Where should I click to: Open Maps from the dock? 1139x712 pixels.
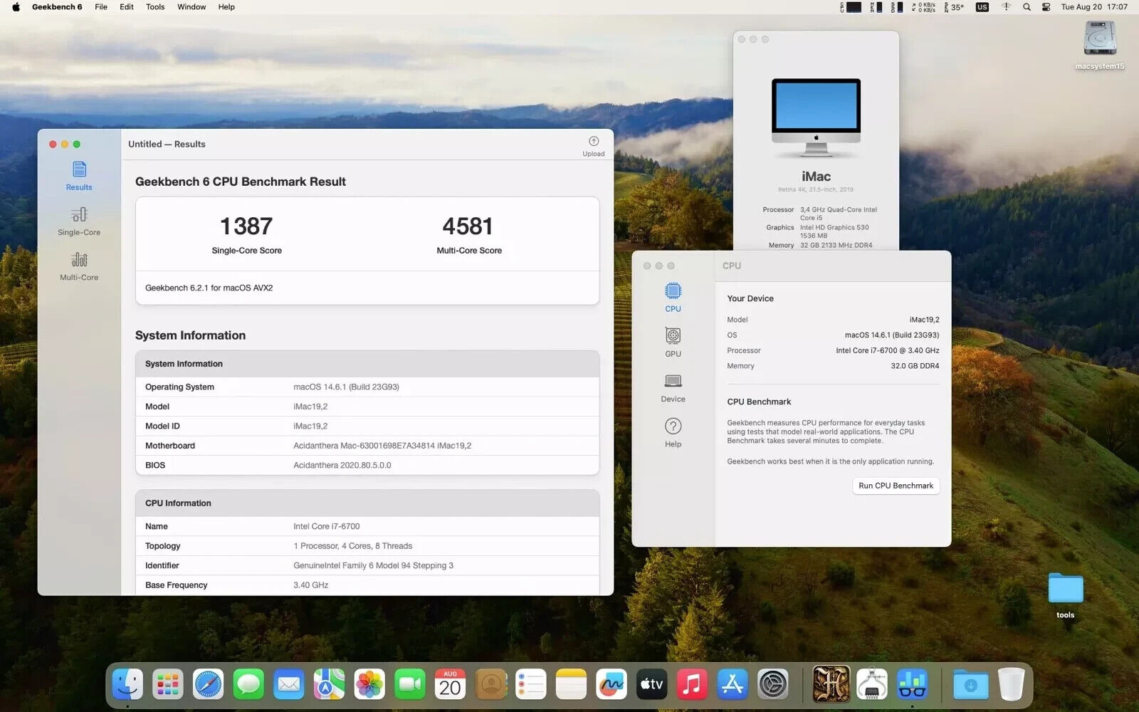click(x=329, y=685)
